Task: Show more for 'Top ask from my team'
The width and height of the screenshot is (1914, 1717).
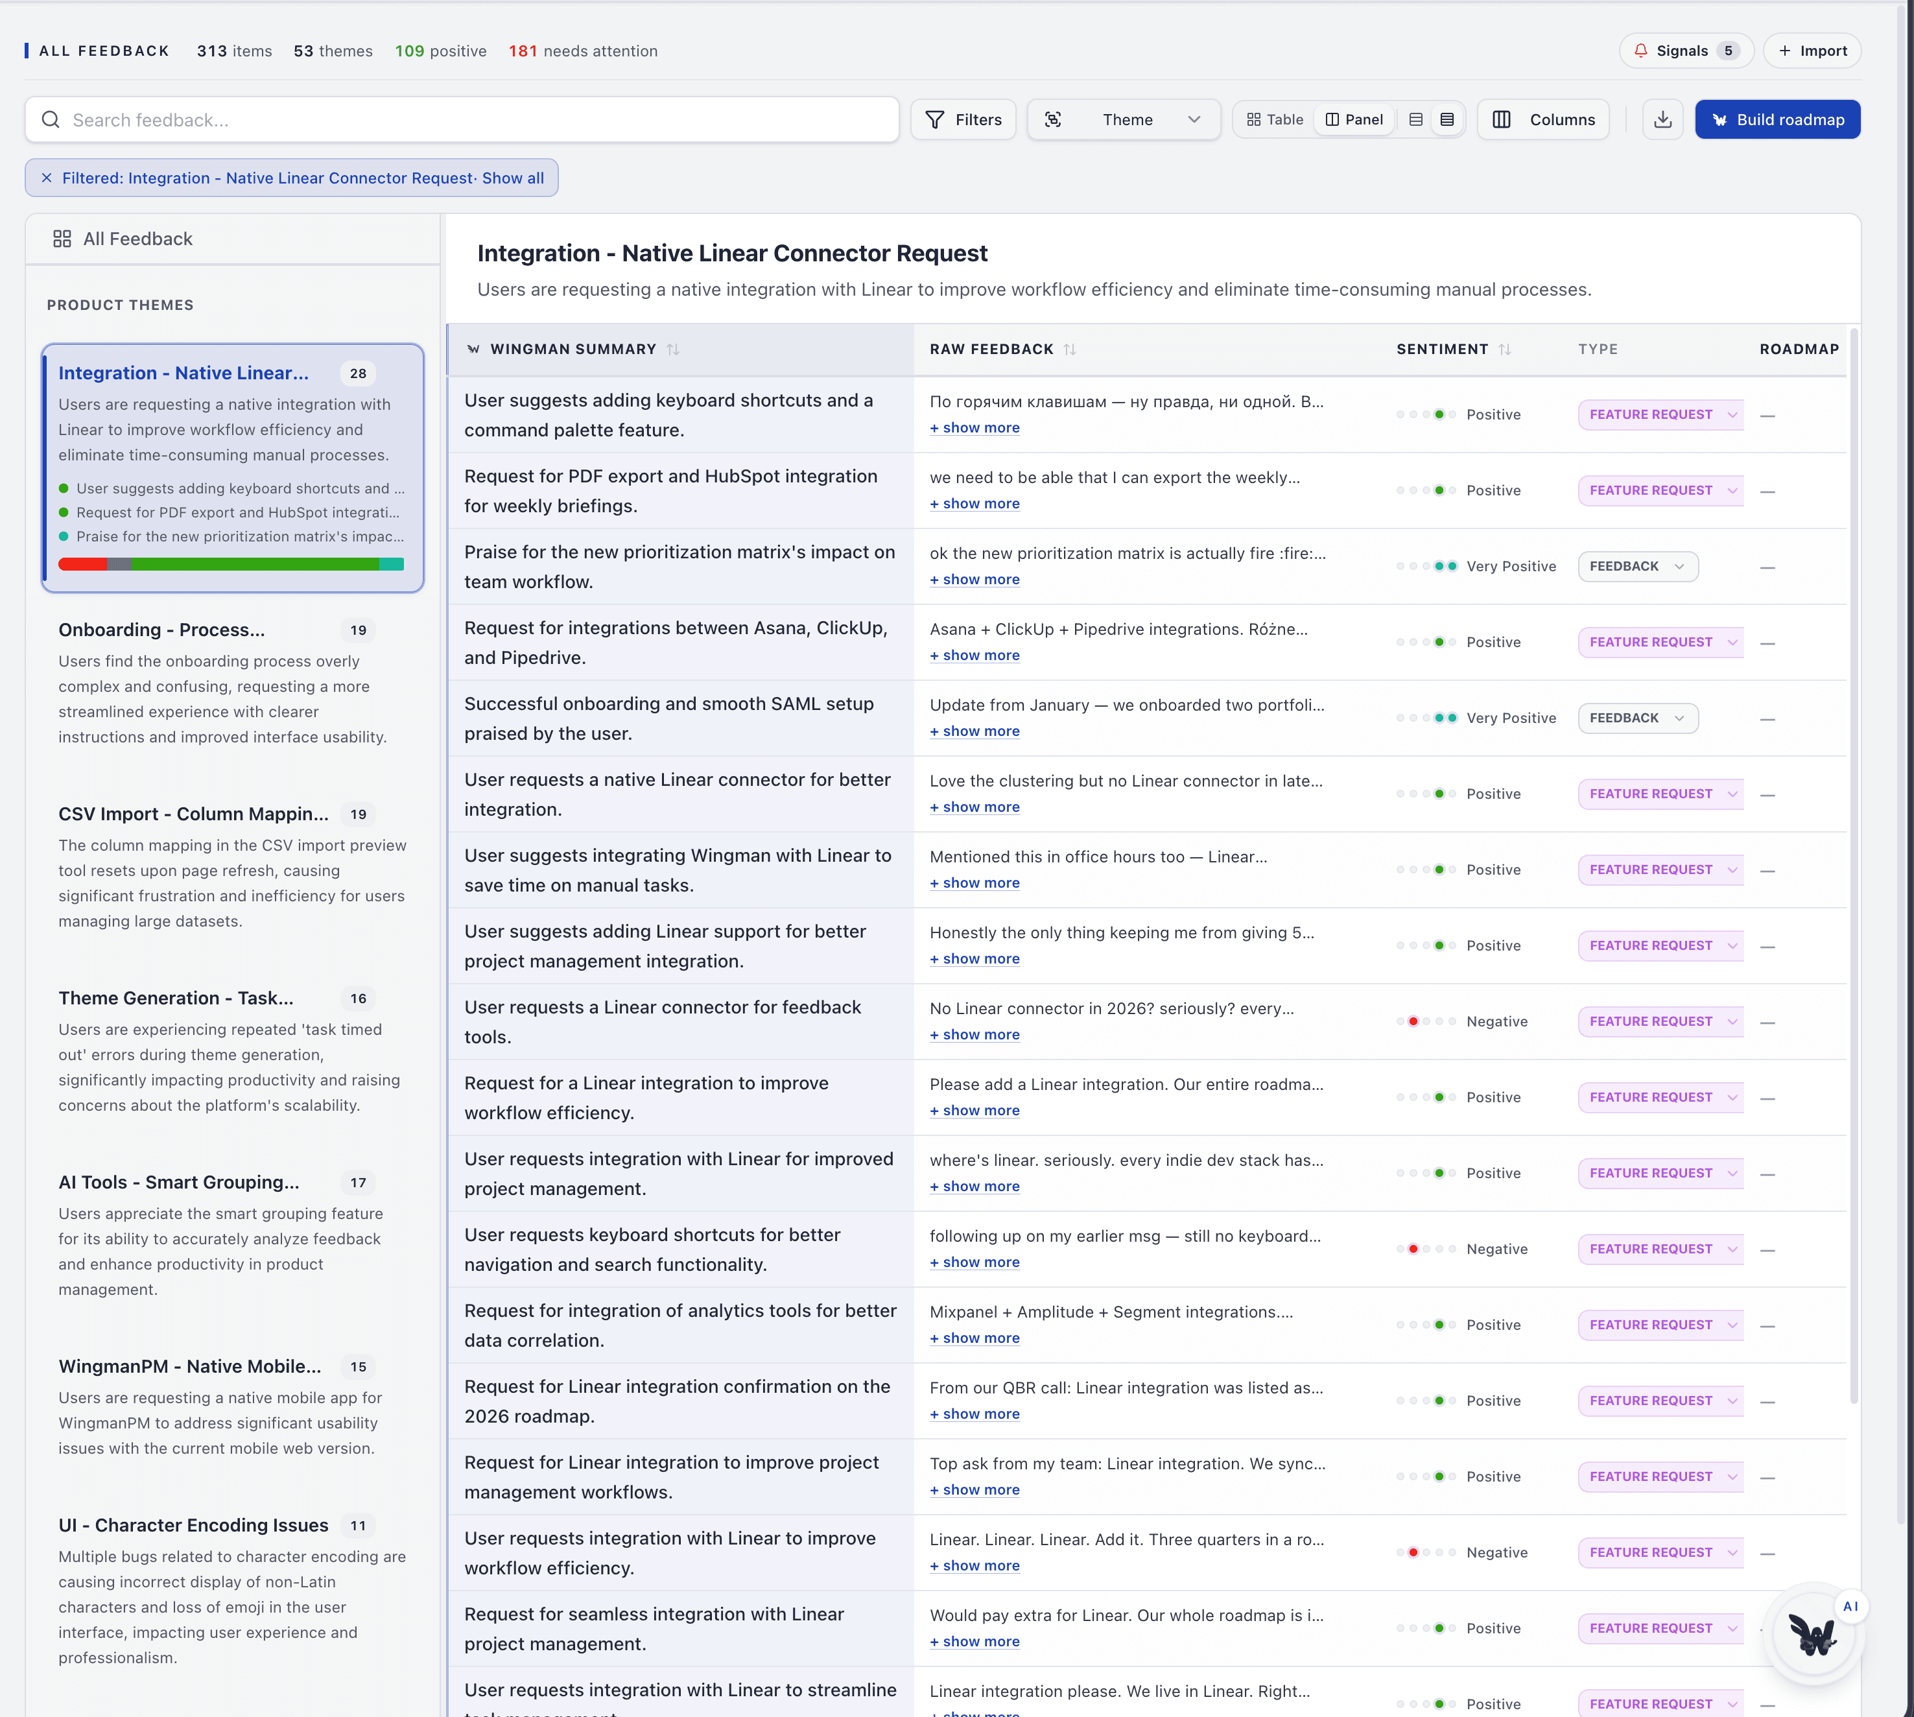Action: click(975, 1491)
